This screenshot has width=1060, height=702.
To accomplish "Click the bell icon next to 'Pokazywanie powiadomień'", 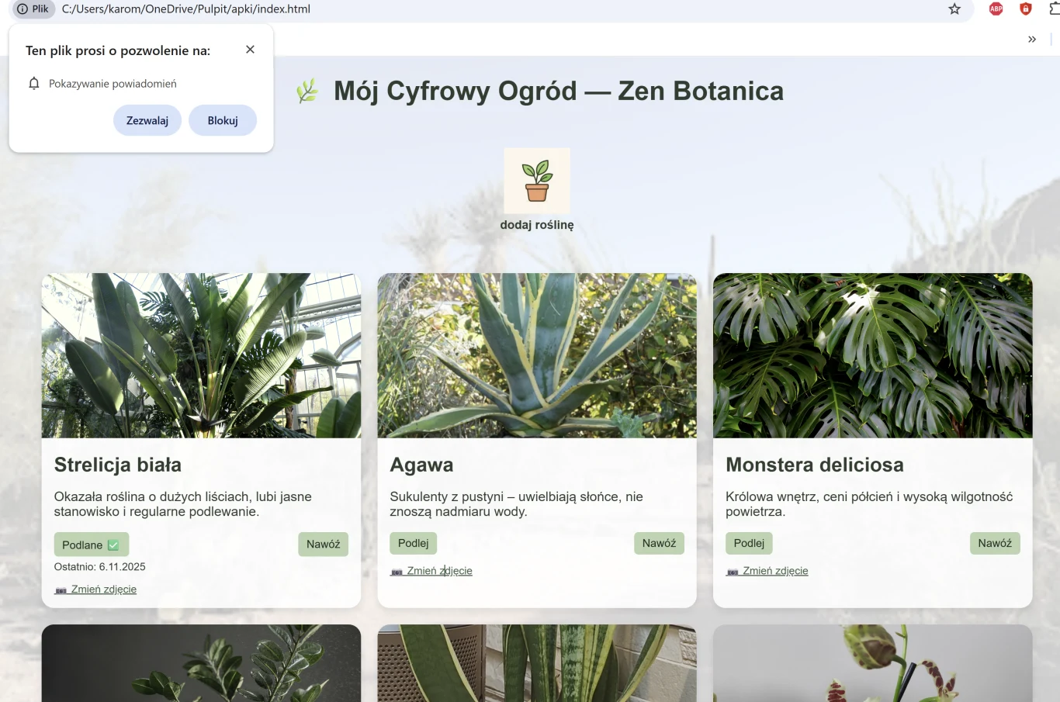I will click(33, 83).
